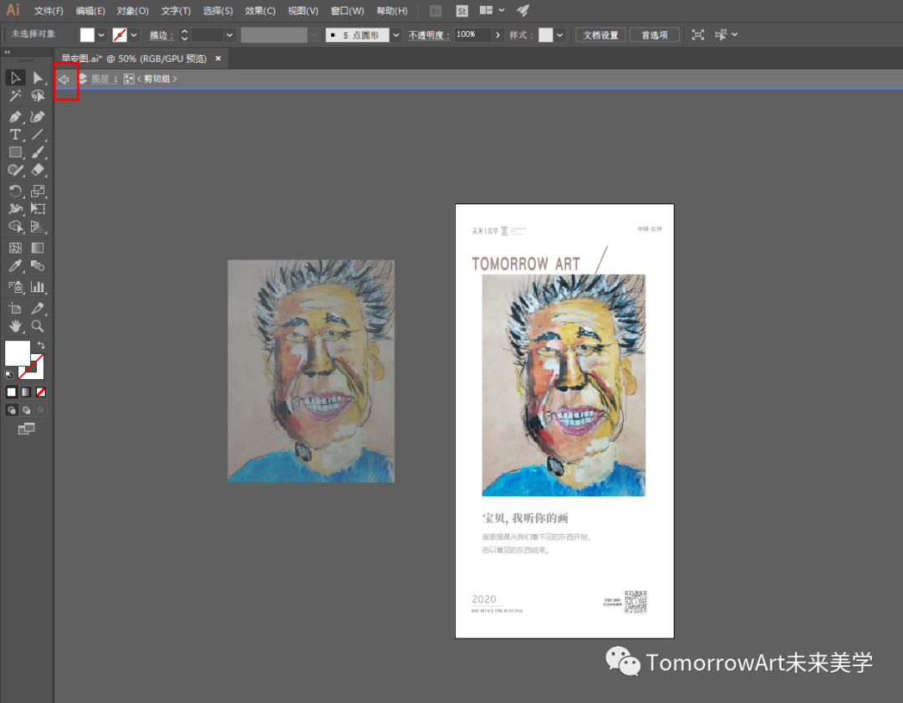This screenshot has width=903, height=703.
Task: Select the Rectangle tool
Action: [x=15, y=152]
